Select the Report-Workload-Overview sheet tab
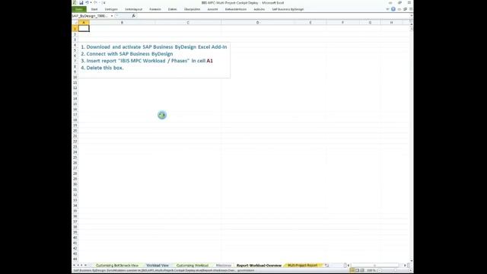487x274 pixels. coord(259,266)
